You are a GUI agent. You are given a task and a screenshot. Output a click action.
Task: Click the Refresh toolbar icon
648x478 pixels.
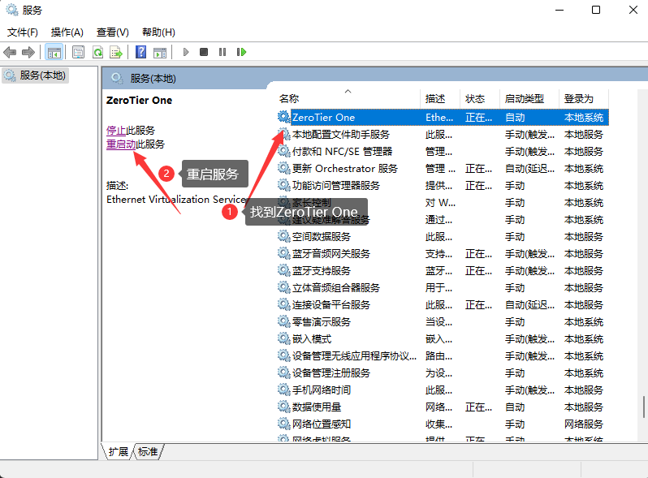coord(97,52)
